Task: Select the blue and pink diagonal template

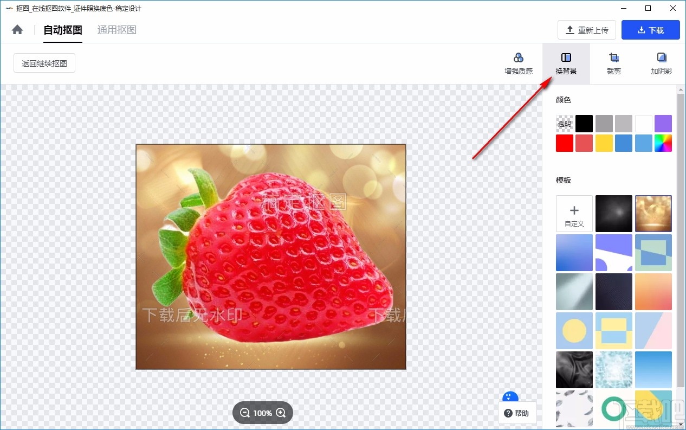Action: point(653,331)
